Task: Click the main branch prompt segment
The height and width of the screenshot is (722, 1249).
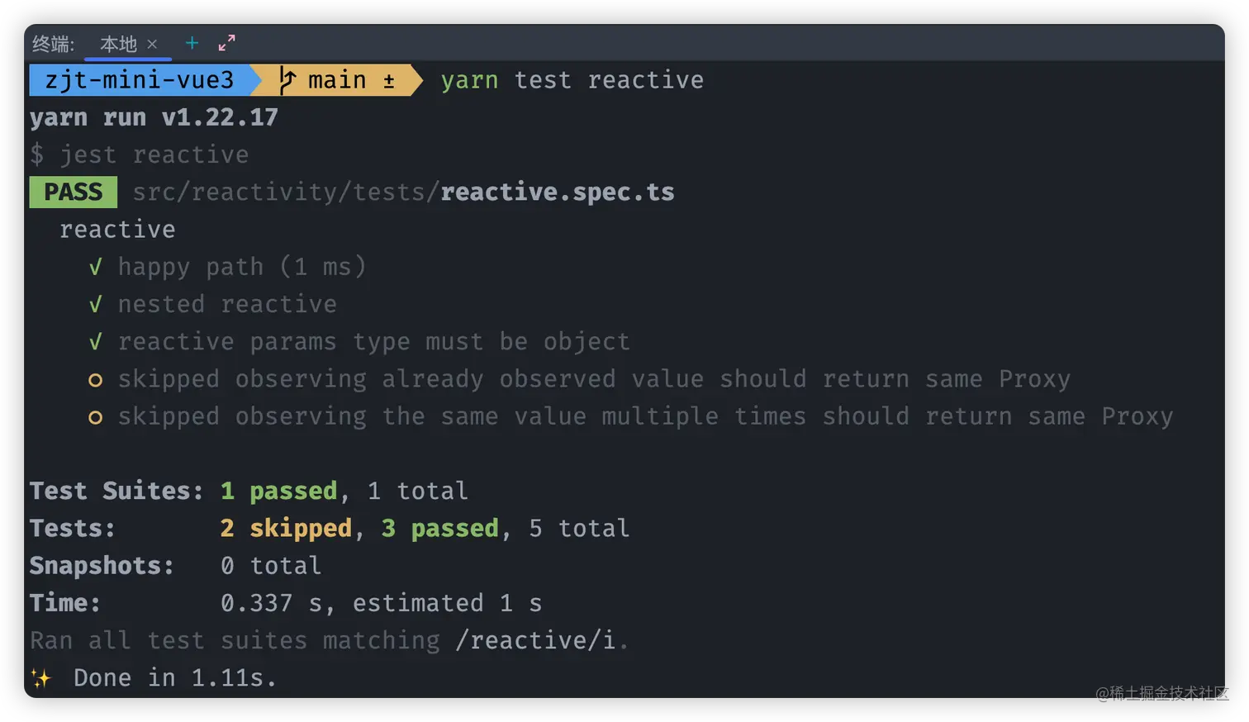Action: click(x=336, y=80)
